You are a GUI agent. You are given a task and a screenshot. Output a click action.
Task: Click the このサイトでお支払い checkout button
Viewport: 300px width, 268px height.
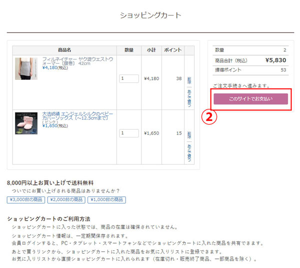[250, 99]
